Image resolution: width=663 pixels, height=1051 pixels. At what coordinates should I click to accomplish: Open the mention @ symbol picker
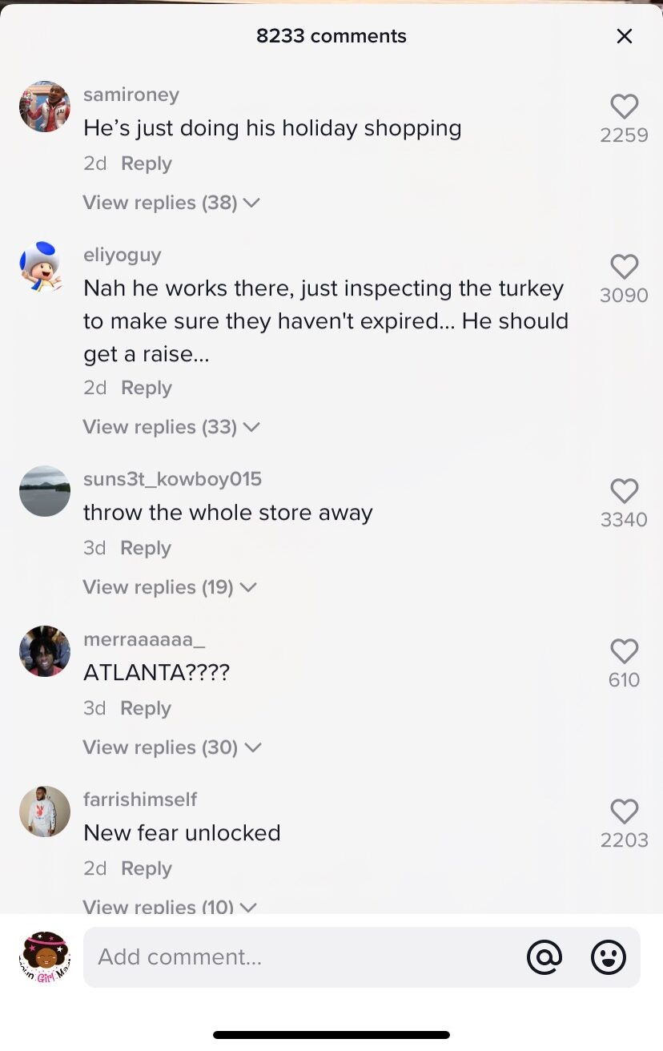point(544,956)
